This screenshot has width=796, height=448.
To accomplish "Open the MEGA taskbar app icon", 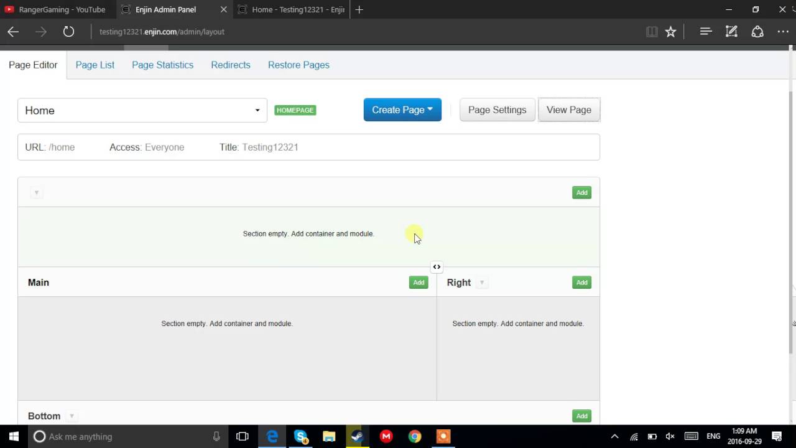I will pos(386,436).
